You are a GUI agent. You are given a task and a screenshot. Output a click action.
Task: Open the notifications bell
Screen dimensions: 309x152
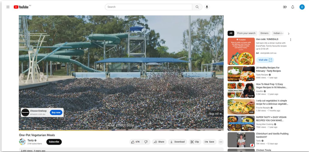coord(293,7)
